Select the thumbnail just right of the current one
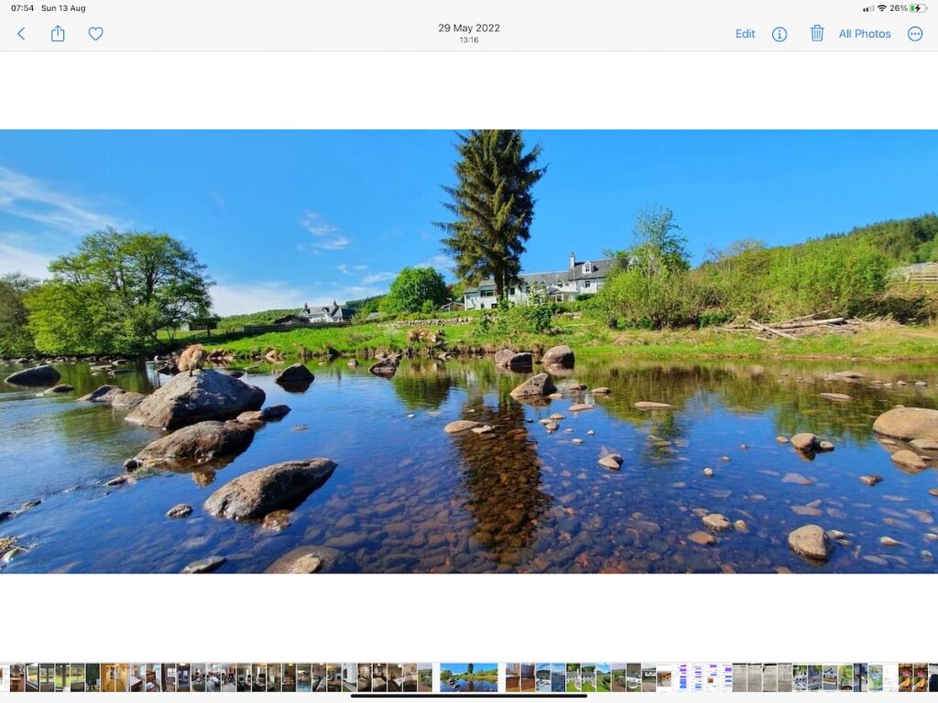 (513, 677)
